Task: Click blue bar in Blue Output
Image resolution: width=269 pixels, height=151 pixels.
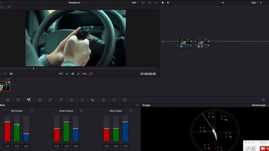Action: coord(125,132)
